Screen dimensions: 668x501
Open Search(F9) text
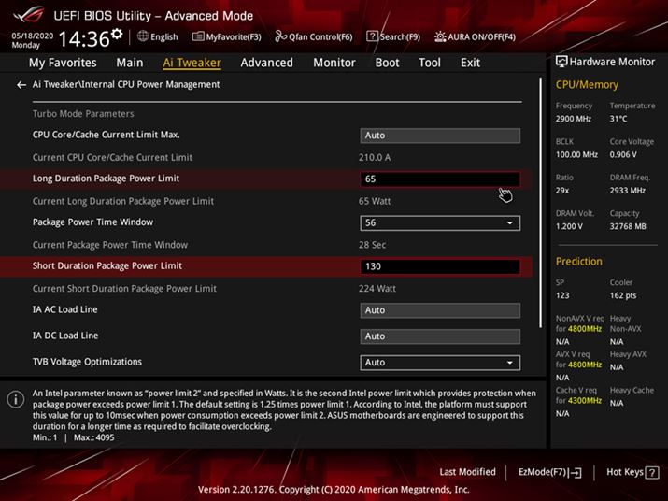point(400,37)
